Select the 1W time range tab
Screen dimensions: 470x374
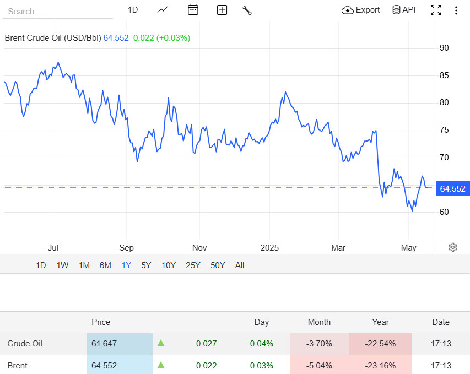click(x=62, y=265)
